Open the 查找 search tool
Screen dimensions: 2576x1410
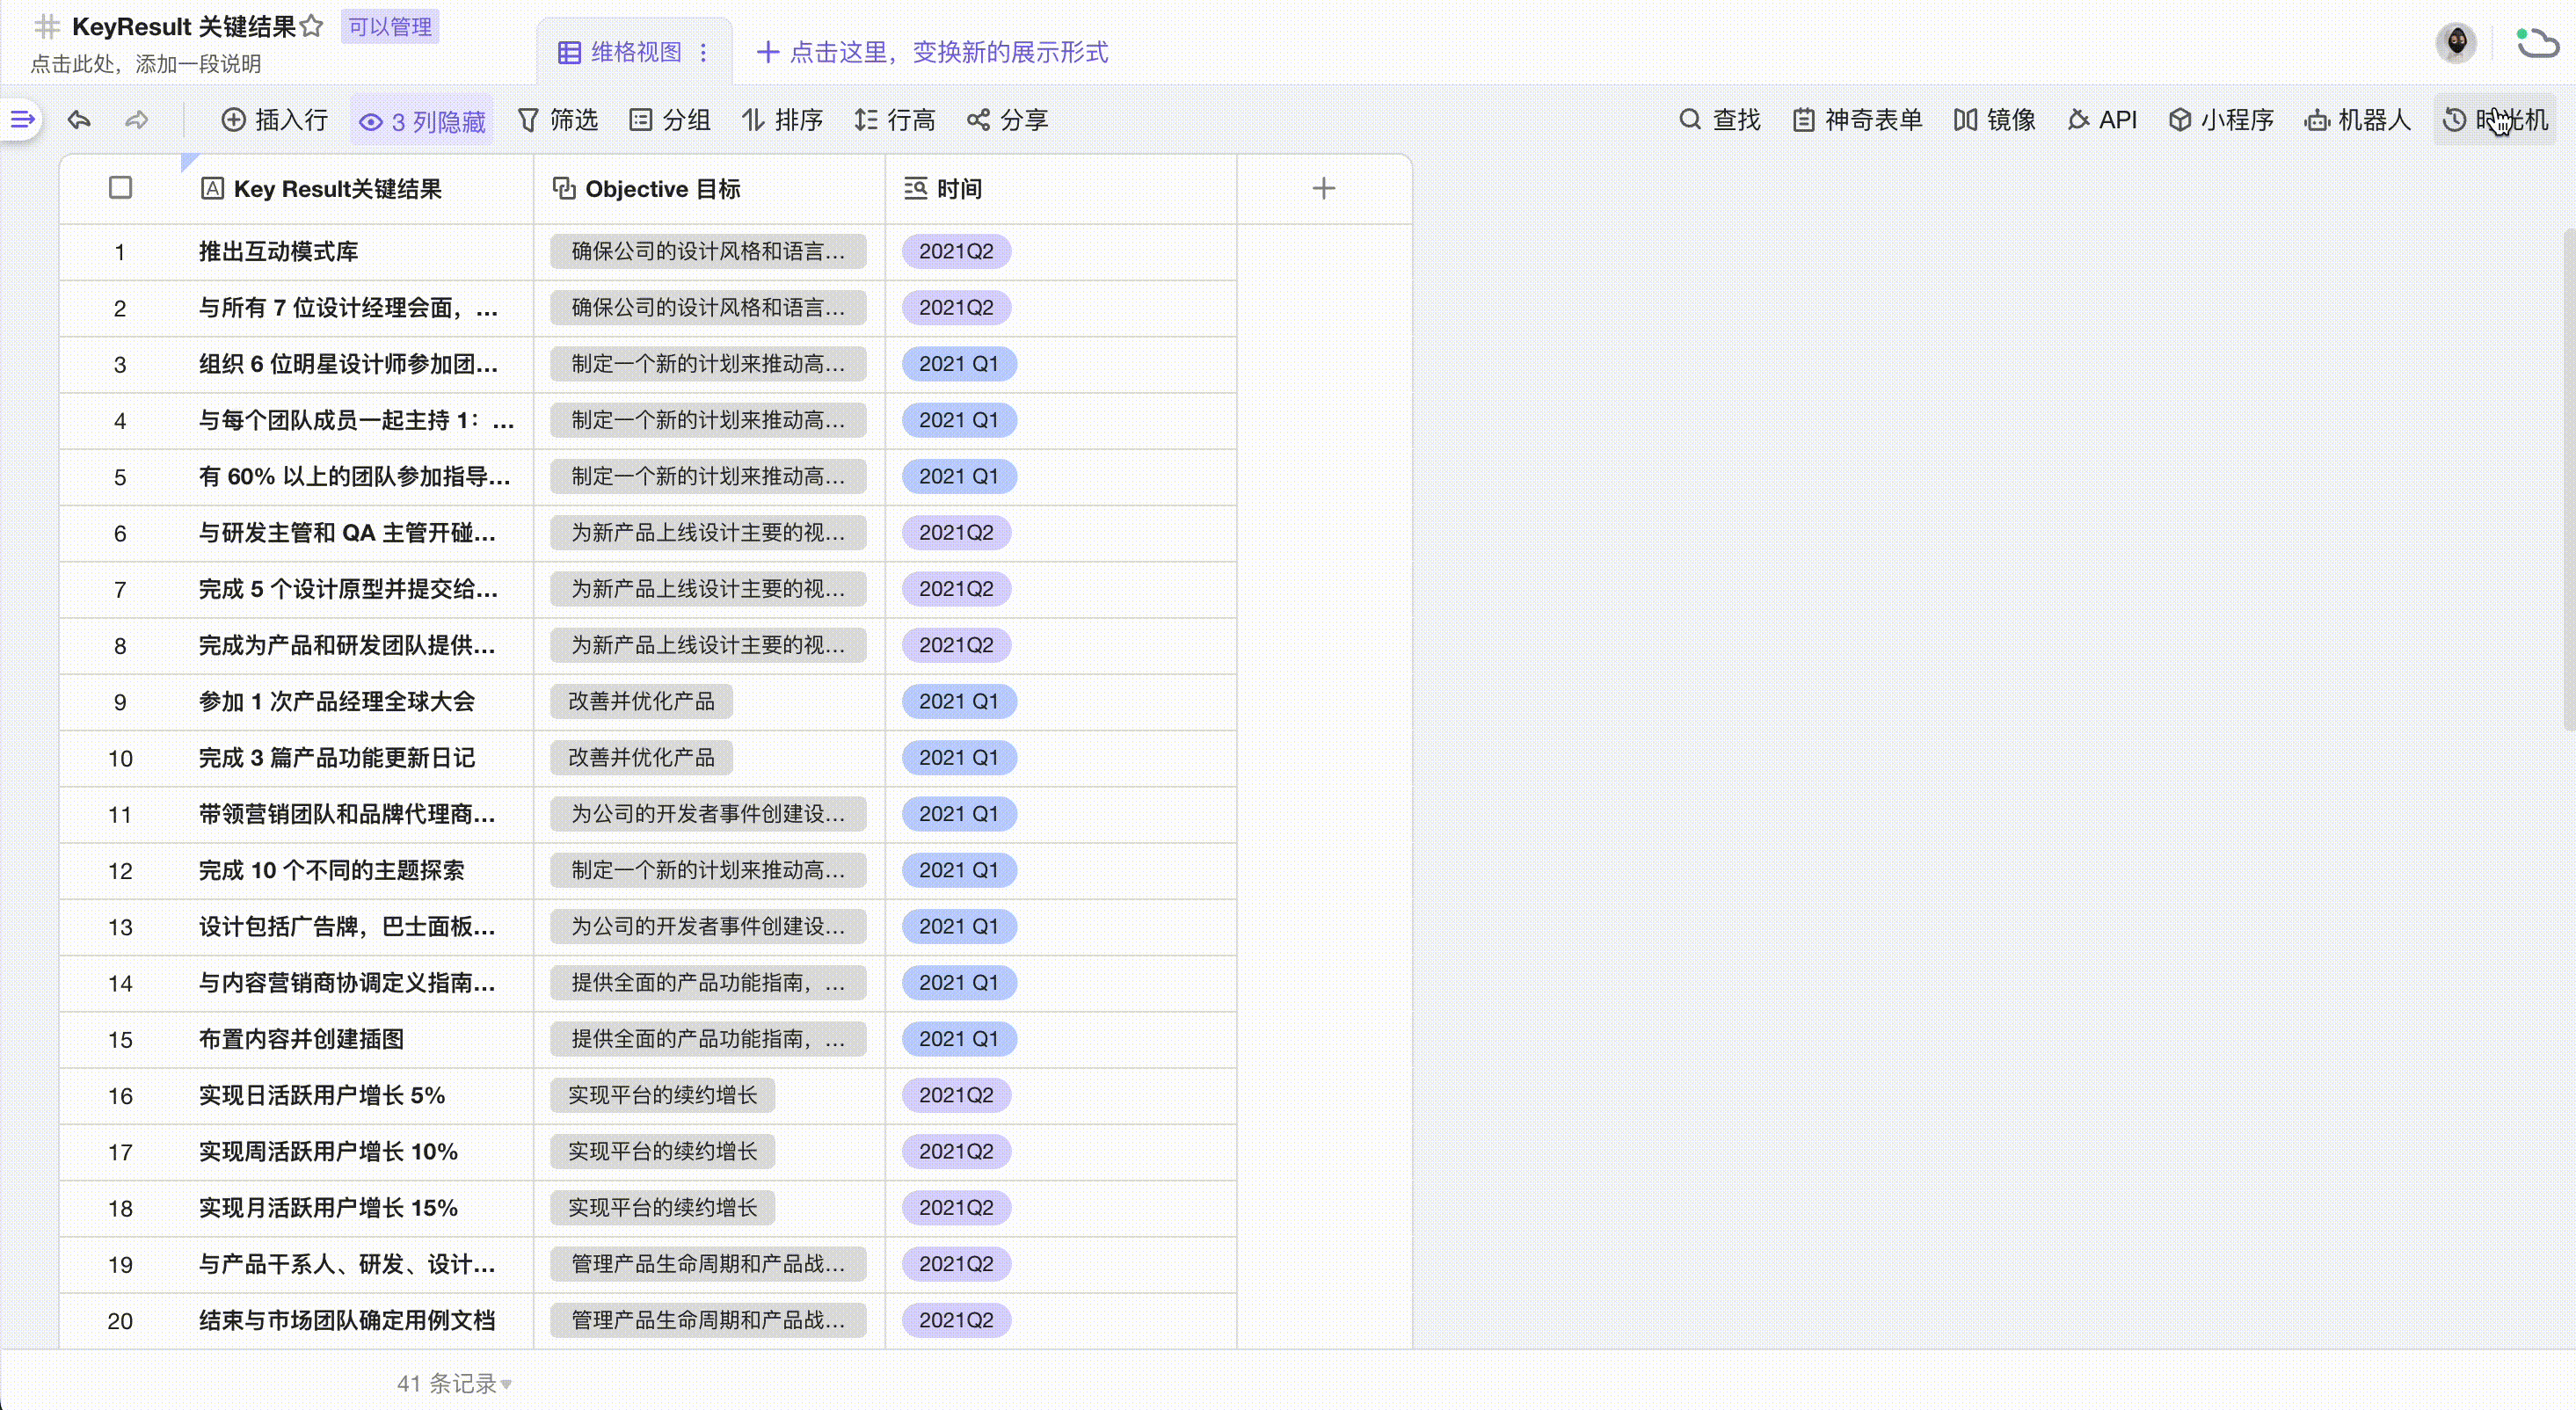click(x=1719, y=120)
